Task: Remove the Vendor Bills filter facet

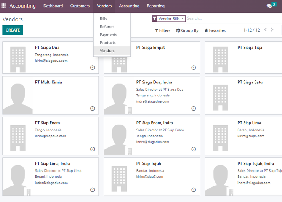Action: (x=183, y=19)
